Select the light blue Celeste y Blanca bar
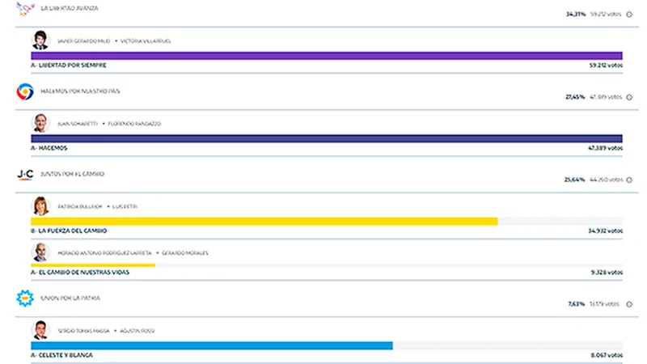Viewport: 647px width, 364px height. 211,345
